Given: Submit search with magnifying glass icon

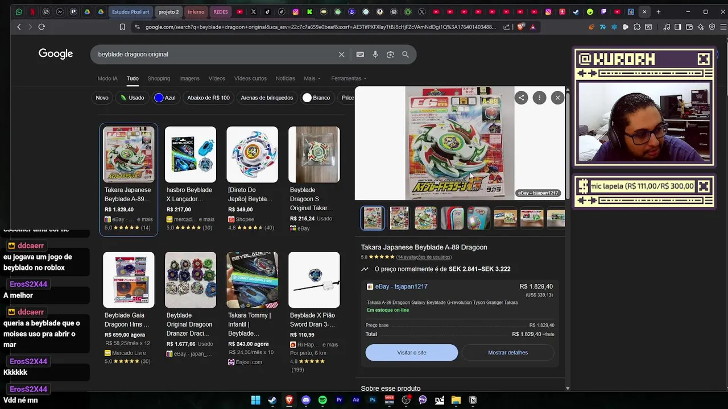Looking at the screenshot, I should coord(406,55).
